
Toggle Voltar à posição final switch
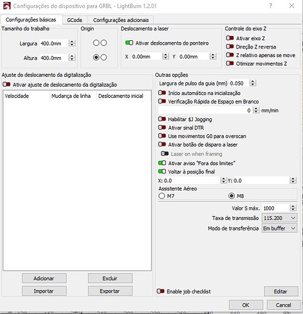point(162,171)
